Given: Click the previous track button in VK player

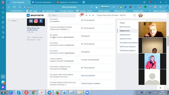Looking at the screenshot, I should point(86,15).
